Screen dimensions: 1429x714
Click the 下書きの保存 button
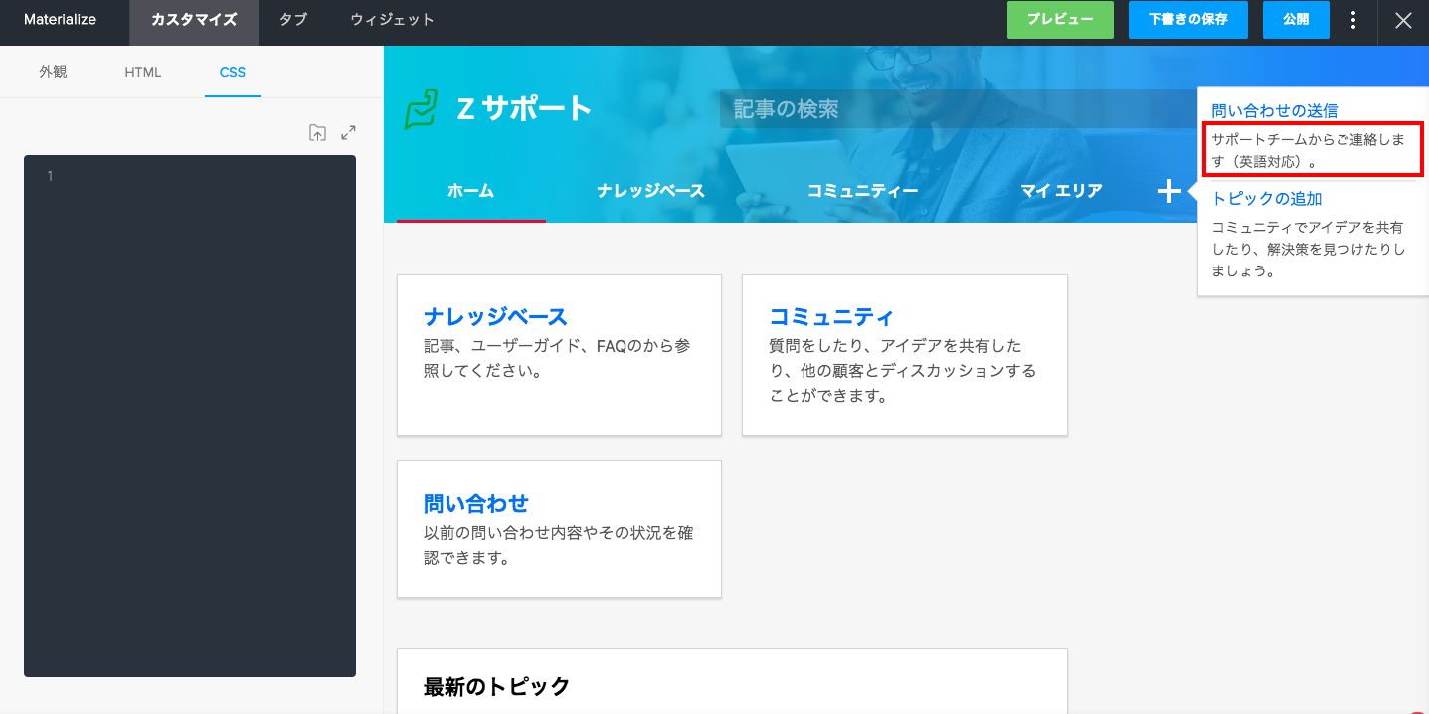pos(1187,20)
